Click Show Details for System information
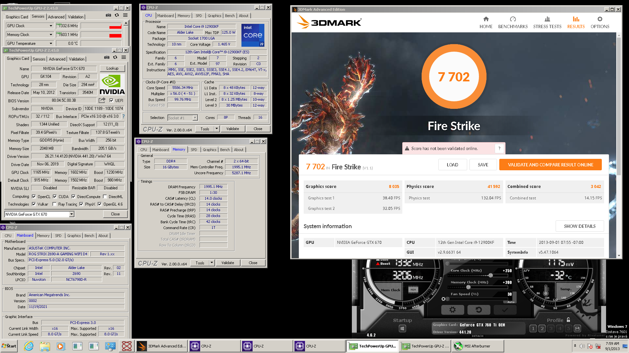629x353 pixels. pos(580,226)
